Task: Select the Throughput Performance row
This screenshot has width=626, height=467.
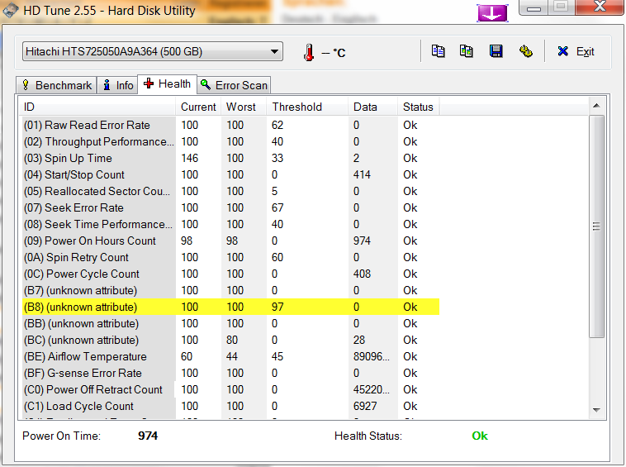Action: pos(230,142)
